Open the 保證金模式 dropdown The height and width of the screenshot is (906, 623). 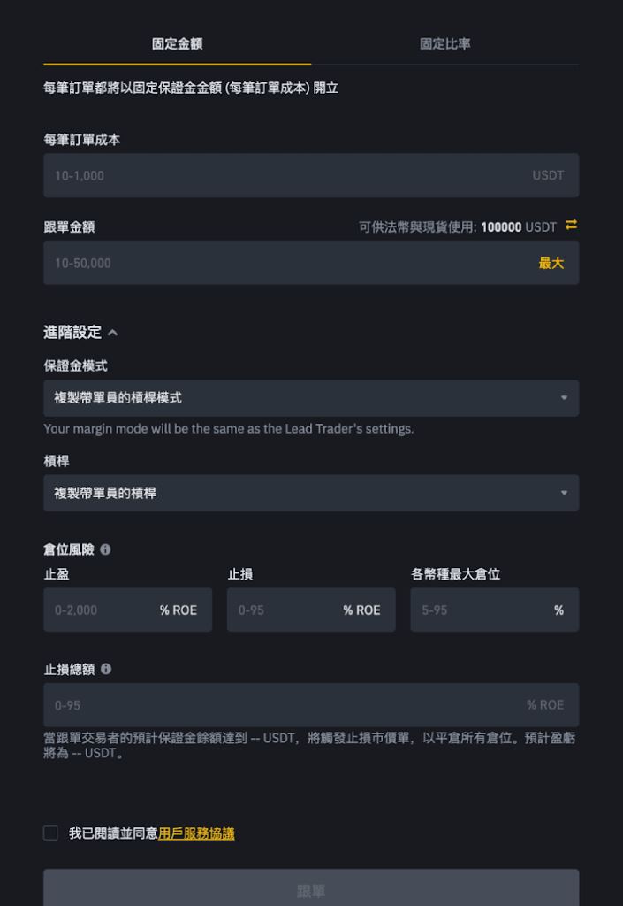pyautogui.click(x=311, y=398)
